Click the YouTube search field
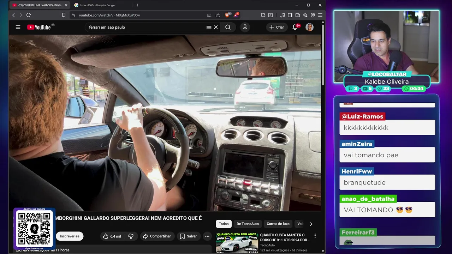 145,27
